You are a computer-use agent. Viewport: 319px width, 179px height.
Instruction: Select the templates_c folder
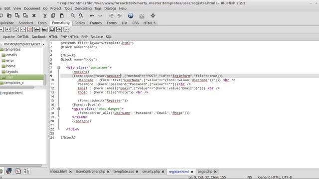point(14,83)
